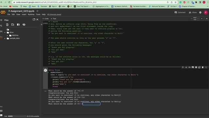This screenshot has width=209, height=118.
Task: Open Files pane in new window
Action: (x=34, y=20)
